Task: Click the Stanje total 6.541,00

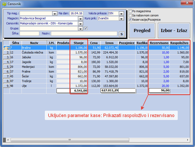Action: coord(79,91)
